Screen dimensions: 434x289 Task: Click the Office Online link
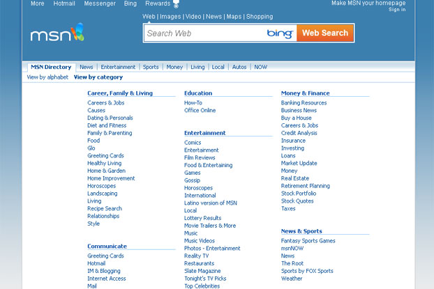coord(200,111)
